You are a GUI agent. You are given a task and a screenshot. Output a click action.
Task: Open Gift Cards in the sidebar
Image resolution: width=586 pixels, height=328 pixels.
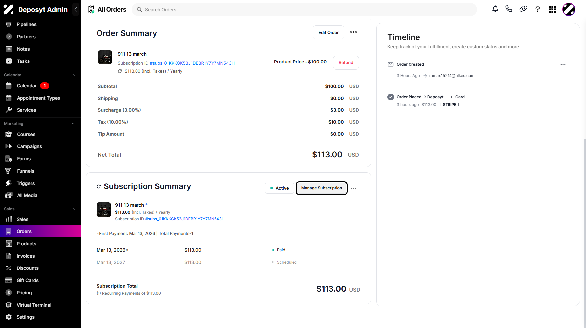click(x=41, y=280)
